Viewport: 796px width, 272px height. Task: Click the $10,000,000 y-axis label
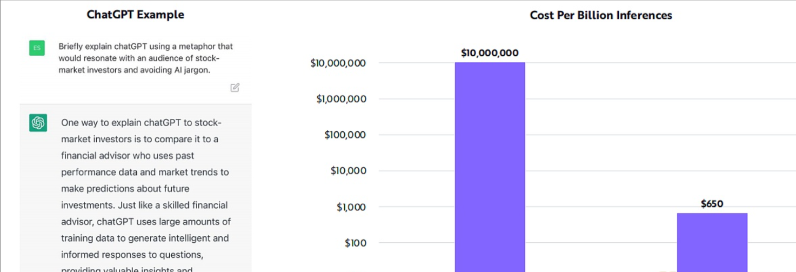pos(338,63)
